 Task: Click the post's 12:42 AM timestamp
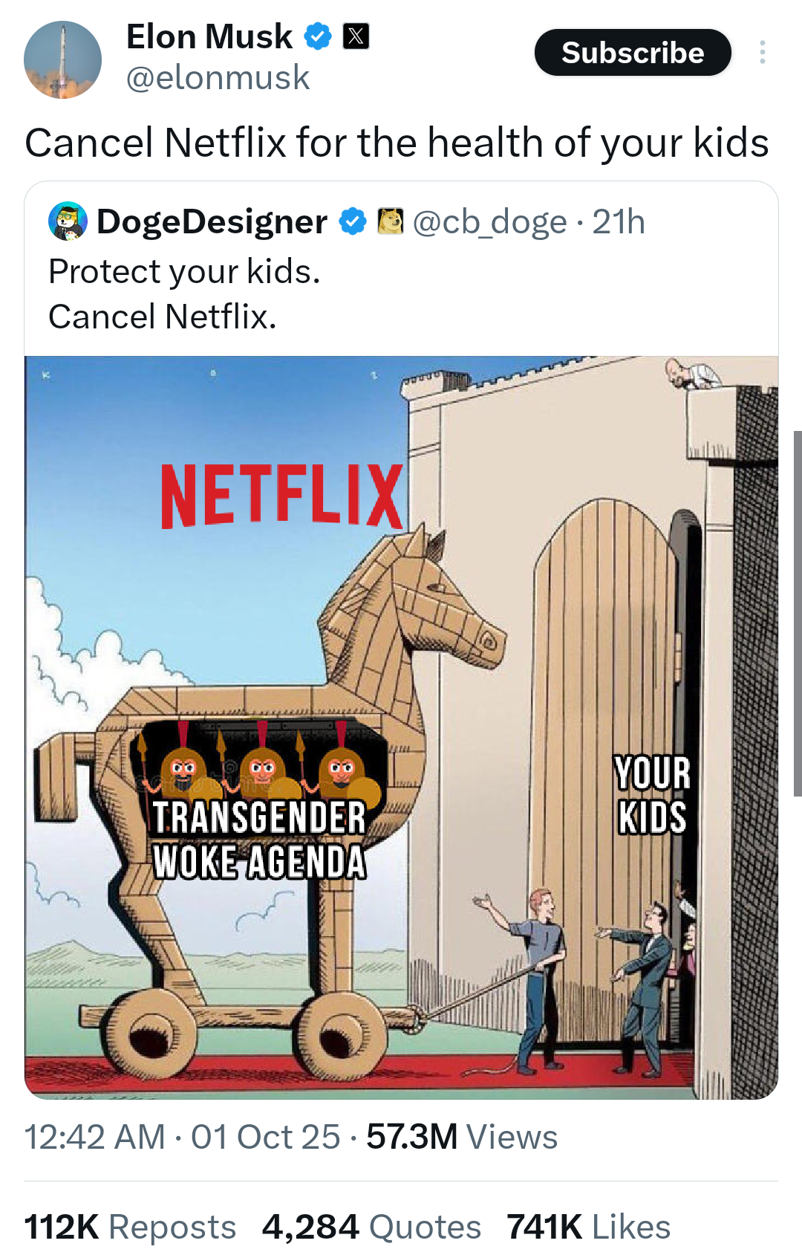click(95, 1137)
